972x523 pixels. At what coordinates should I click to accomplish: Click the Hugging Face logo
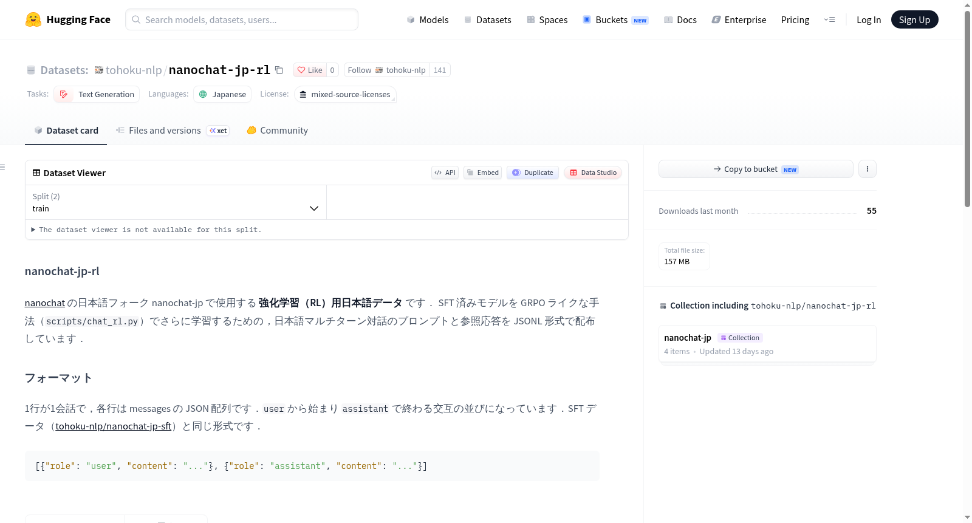click(67, 19)
